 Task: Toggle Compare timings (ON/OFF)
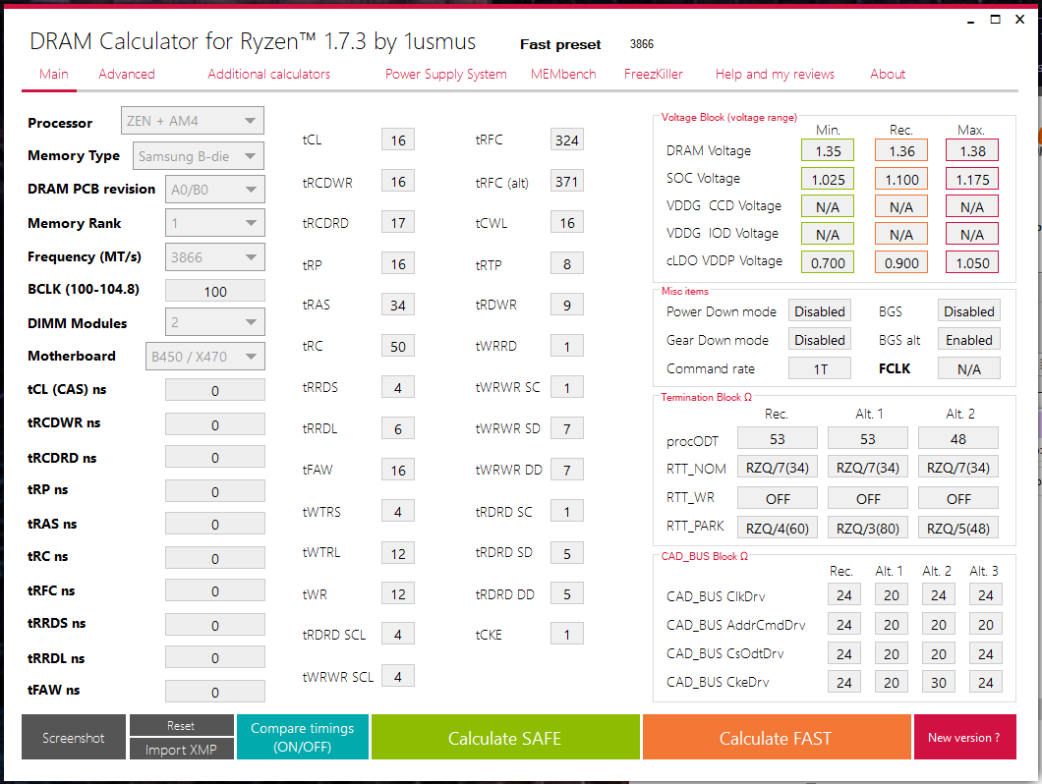(x=303, y=738)
